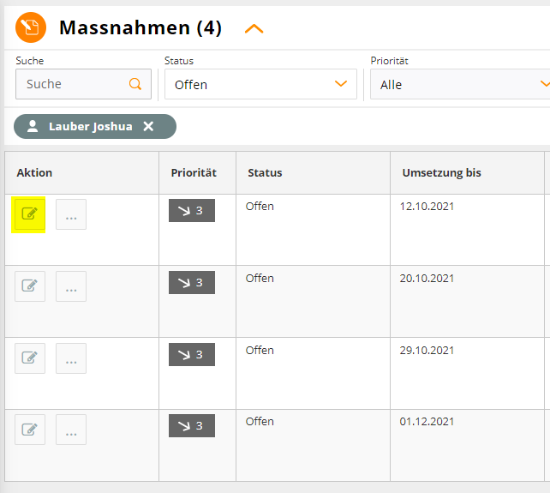Screen dimensions: 550x493
Task: Open more options for measure due 01.12.2021
Action: pos(71,430)
